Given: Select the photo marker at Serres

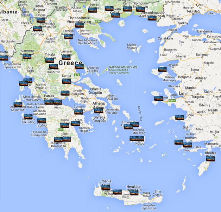Looking at the screenshot, I should [92, 10].
